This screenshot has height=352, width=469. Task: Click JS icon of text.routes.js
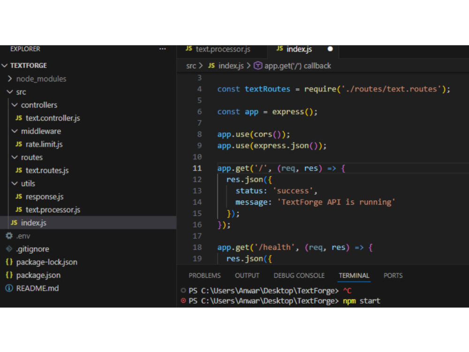(19, 170)
